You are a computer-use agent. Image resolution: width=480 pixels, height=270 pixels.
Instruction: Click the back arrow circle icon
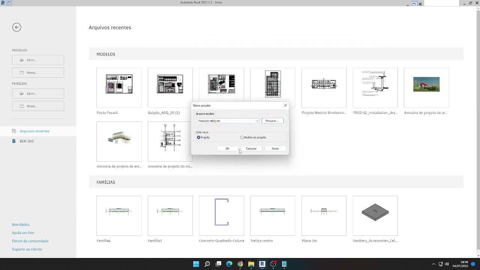coord(16,27)
